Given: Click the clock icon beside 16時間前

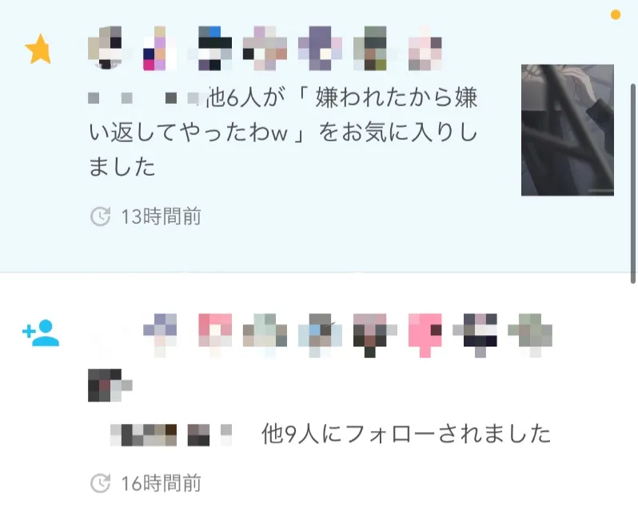Looking at the screenshot, I should coord(100,483).
